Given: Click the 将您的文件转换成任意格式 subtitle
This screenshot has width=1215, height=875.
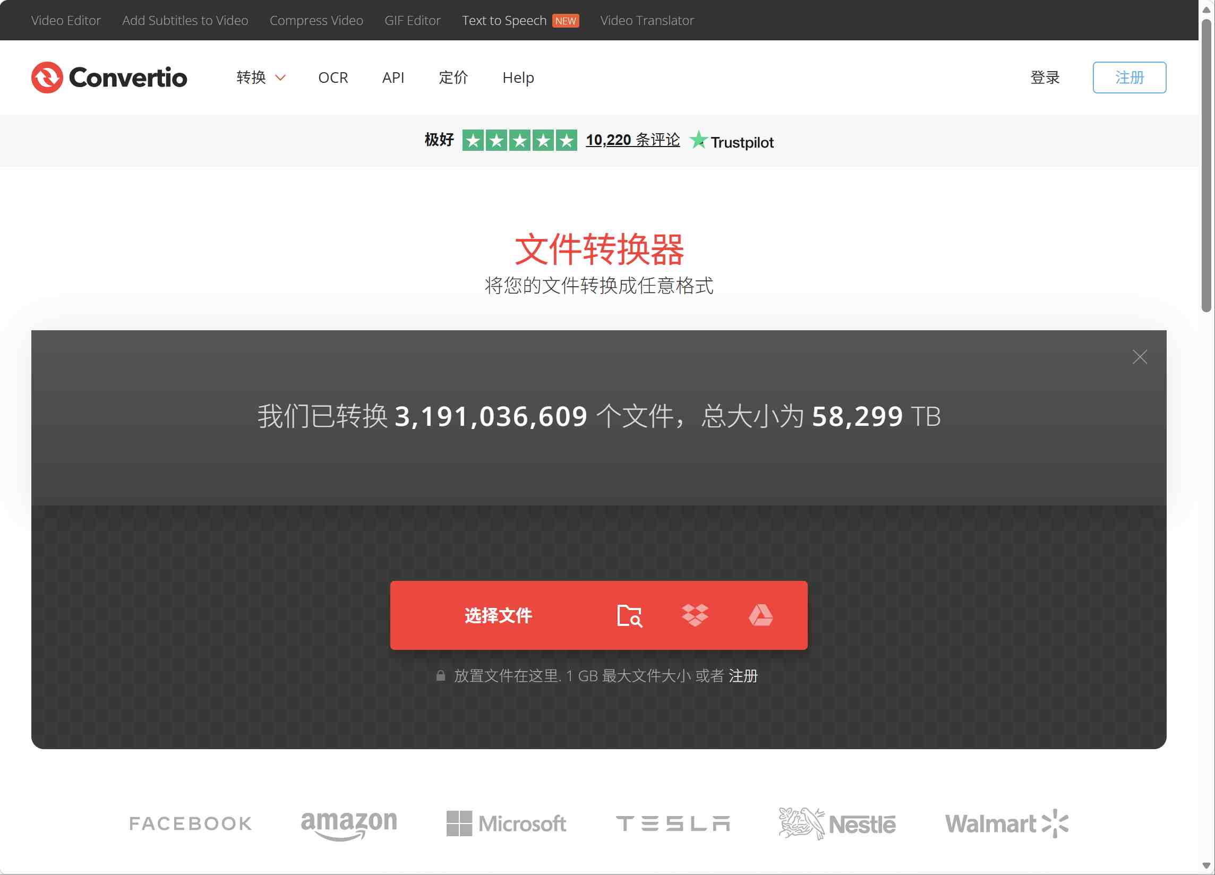Looking at the screenshot, I should coord(599,286).
